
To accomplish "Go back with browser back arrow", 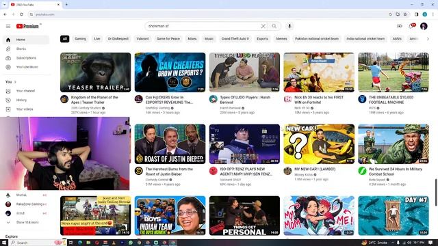I will pyautogui.click(x=5, y=14).
